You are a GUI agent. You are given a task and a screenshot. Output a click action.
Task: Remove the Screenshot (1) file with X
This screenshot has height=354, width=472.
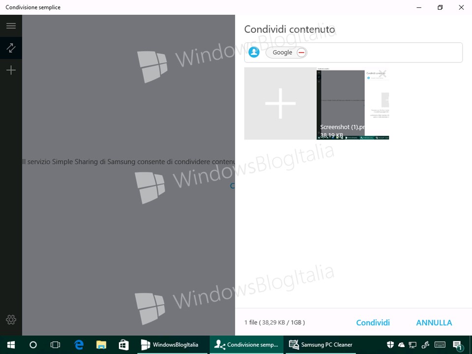(x=383, y=74)
